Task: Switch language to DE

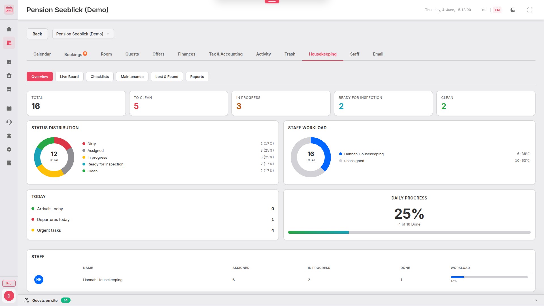Action: click(x=484, y=10)
